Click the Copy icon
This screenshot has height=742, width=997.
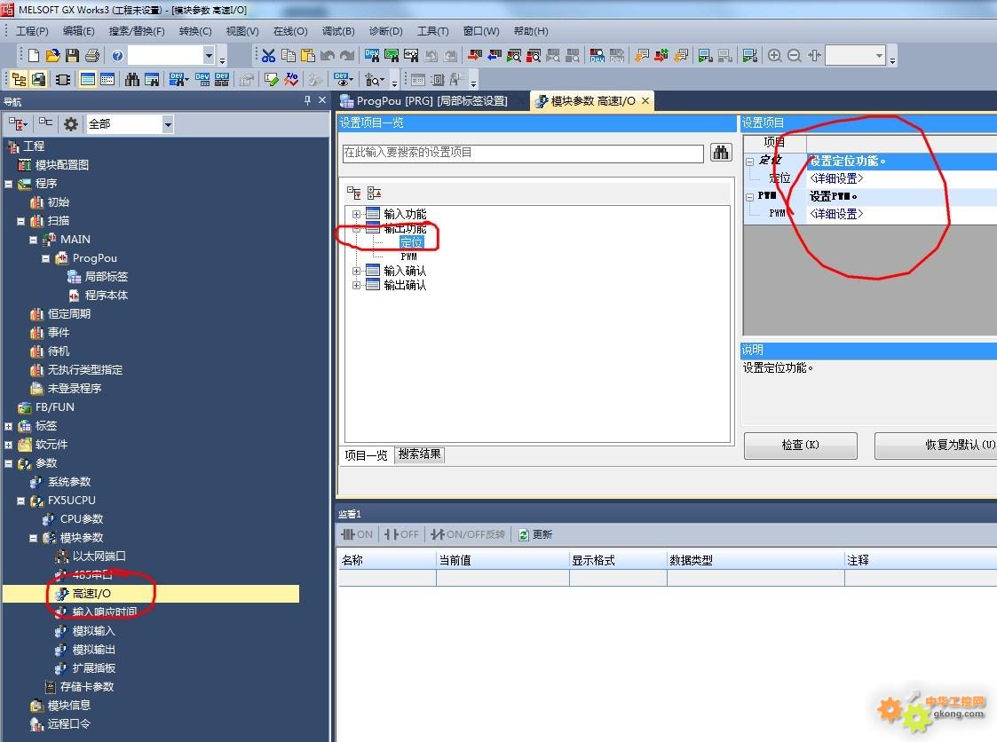click(x=289, y=56)
